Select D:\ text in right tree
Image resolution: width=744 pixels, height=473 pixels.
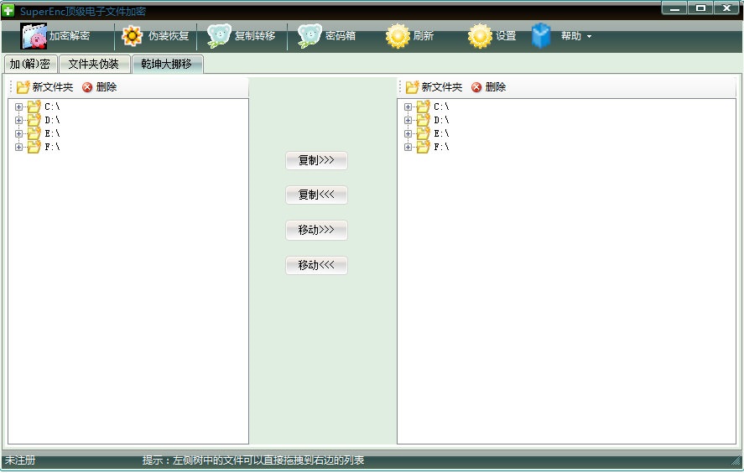pyautogui.click(x=441, y=120)
